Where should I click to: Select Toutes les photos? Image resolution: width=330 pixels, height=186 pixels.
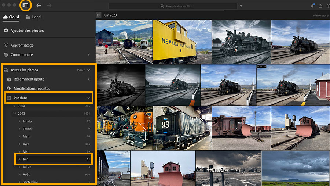(x=24, y=70)
